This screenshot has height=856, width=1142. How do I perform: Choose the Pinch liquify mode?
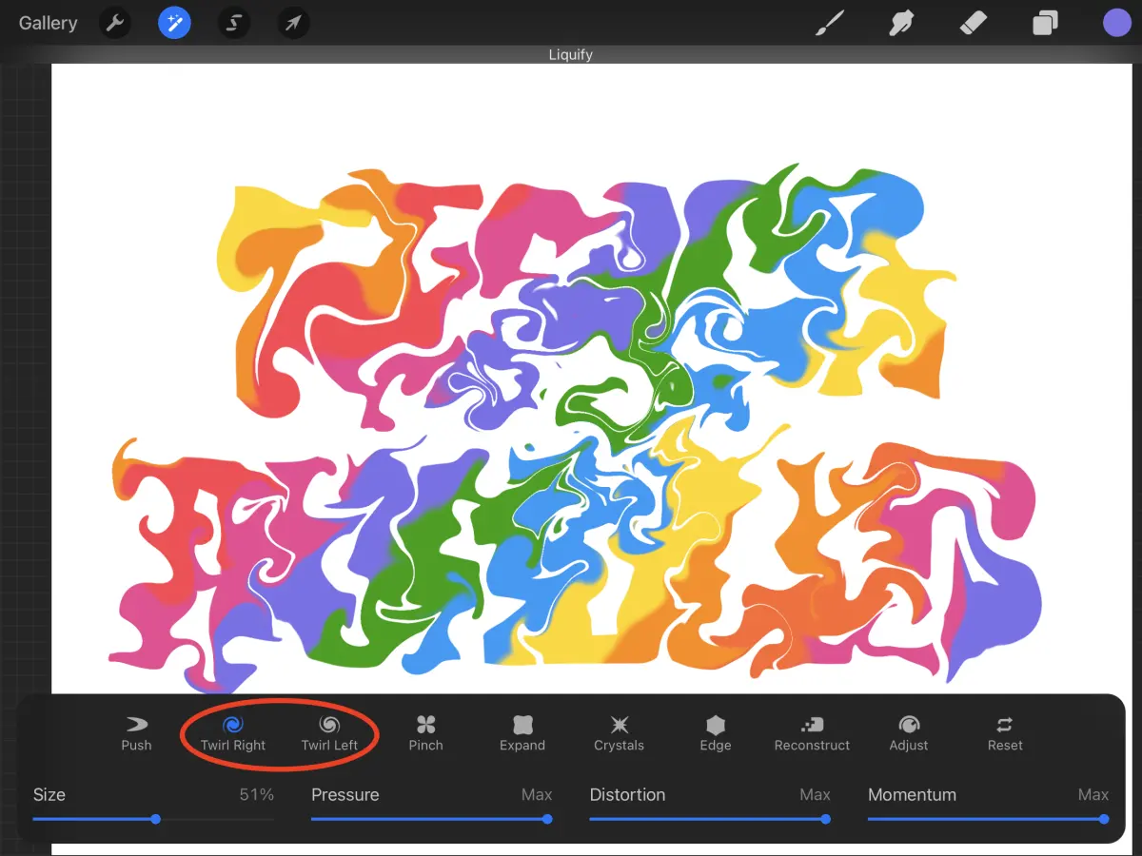click(425, 734)
